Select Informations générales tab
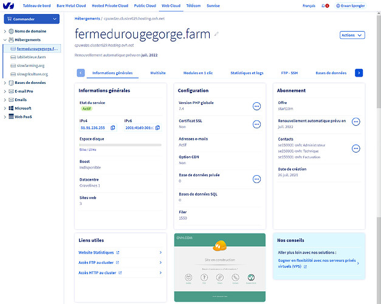The image size is (381, 304). [x=112, y=73]
